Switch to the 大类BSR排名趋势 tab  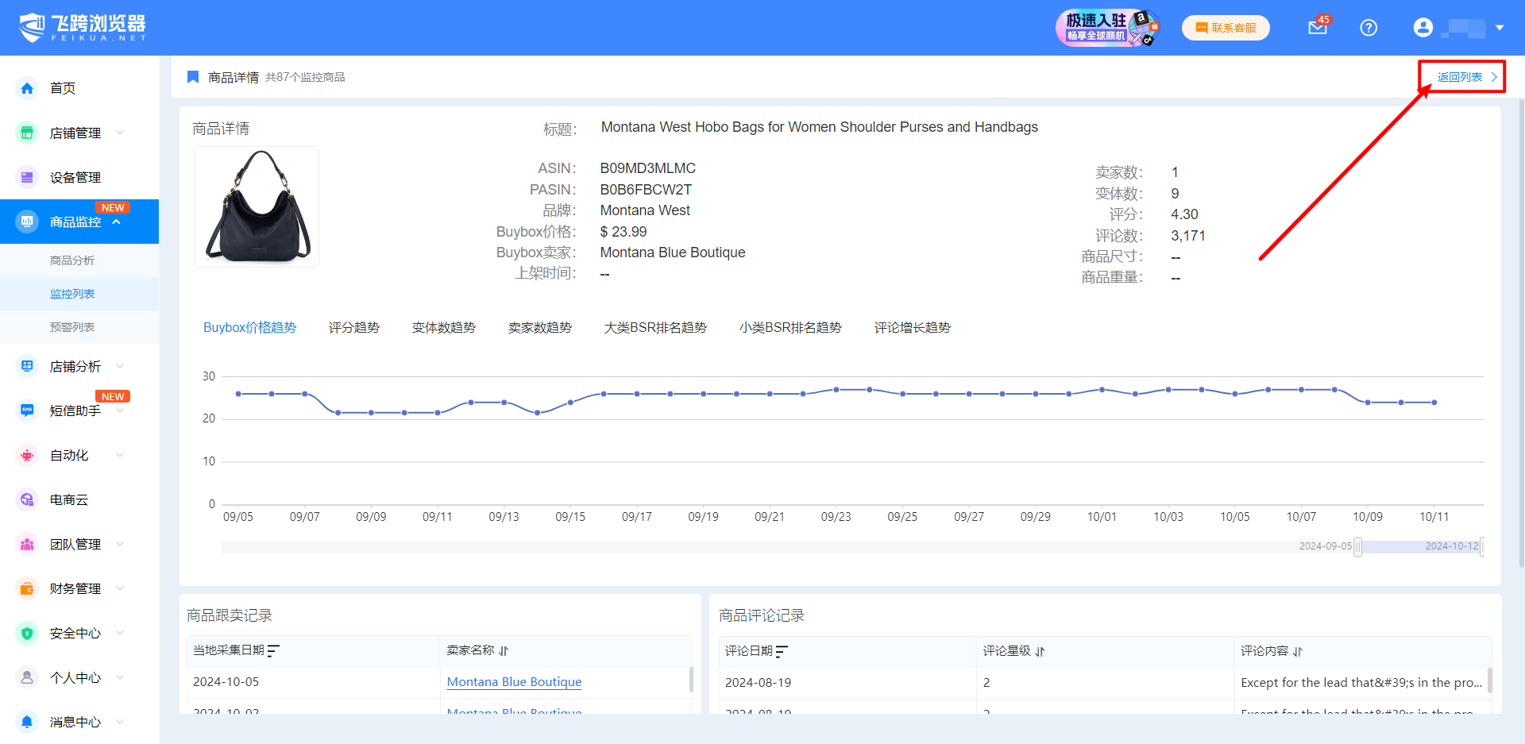pos(654,327)
